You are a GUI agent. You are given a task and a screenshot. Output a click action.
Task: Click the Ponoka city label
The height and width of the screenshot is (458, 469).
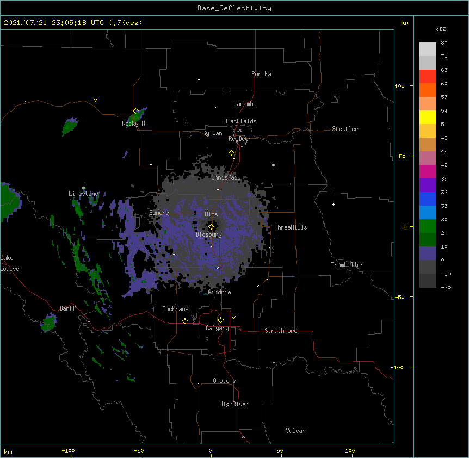click(261, 74)
